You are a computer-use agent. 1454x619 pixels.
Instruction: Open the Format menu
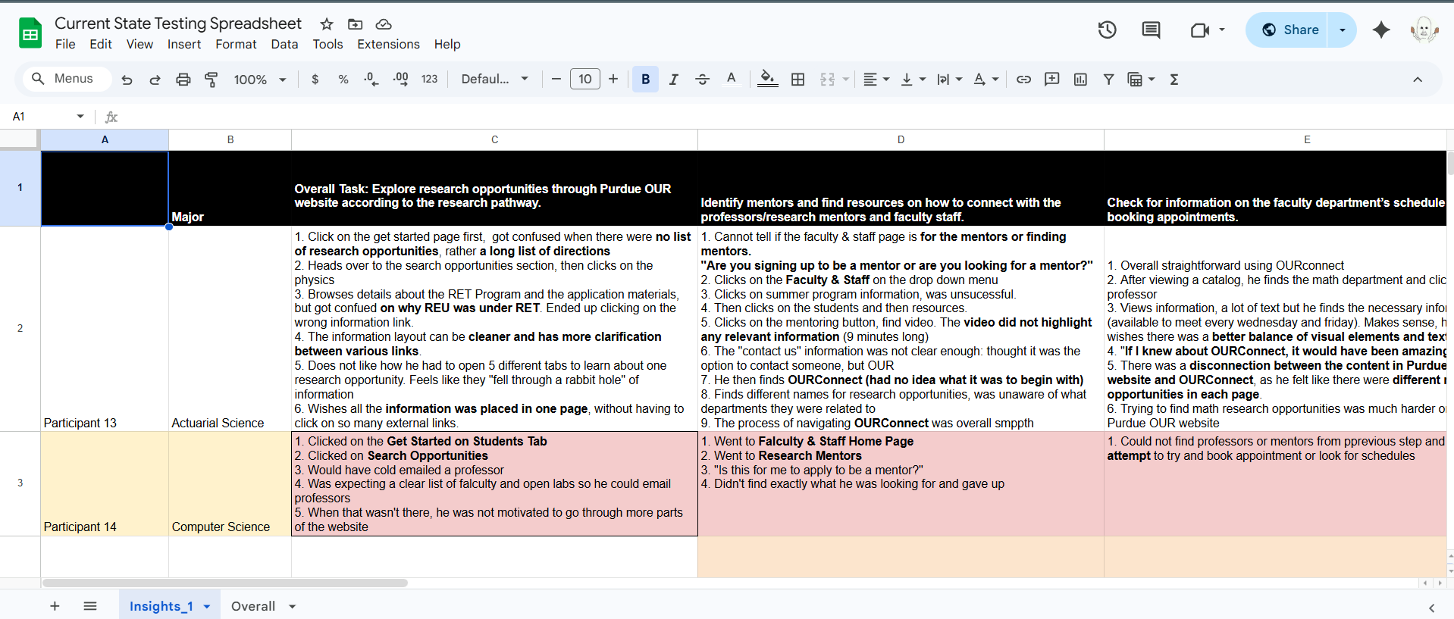[236, 44]
